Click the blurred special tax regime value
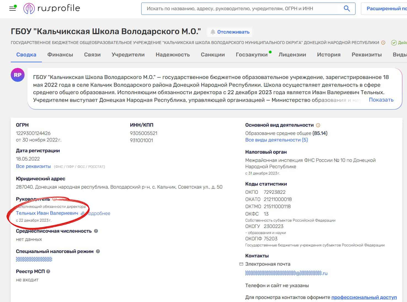 [x=34, y=259]
